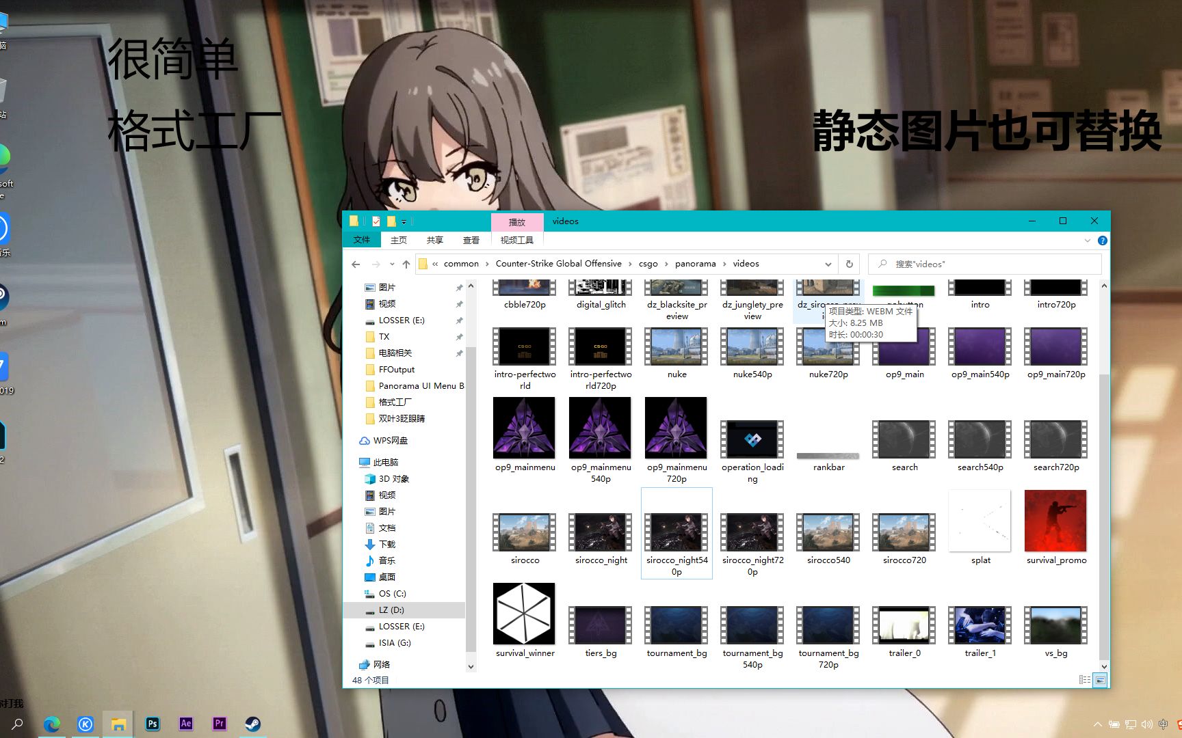
Task: Open the 主页 ribbon tab
Action: click(x=399, y=241)
